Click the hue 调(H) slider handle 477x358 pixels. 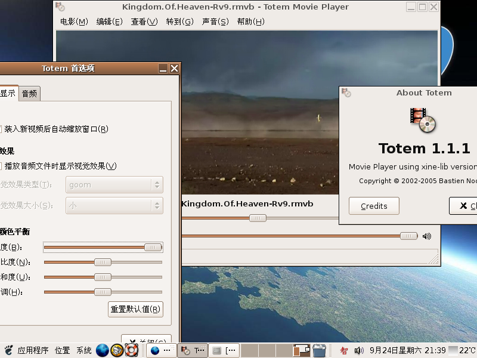pyautogui.click(x=103, y=292)
